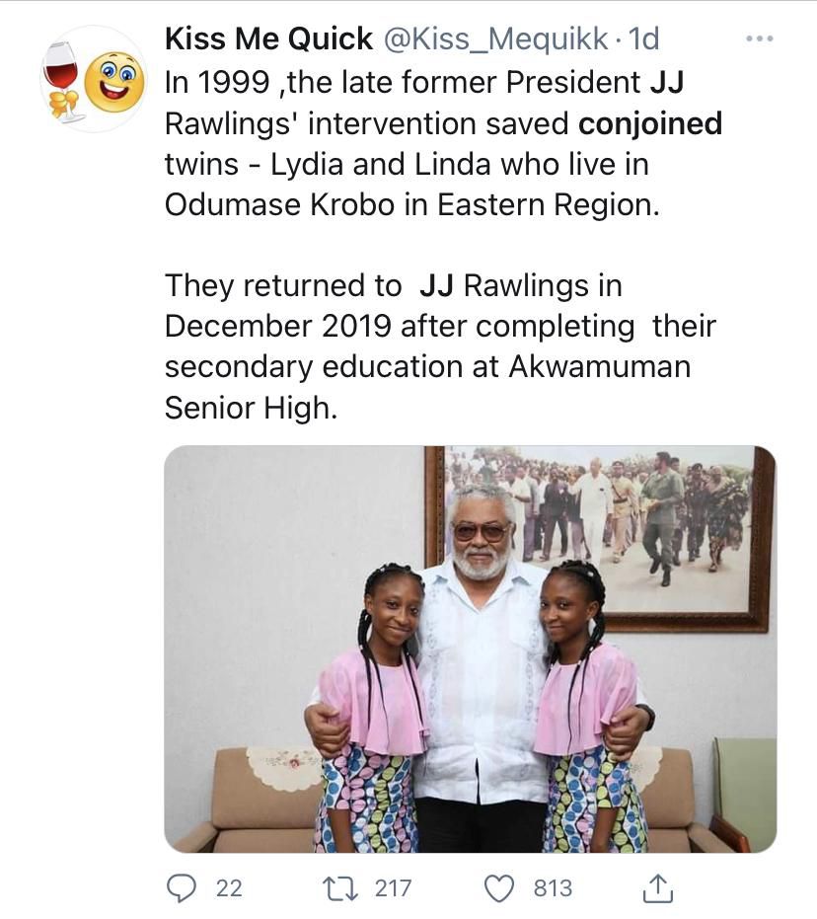Open the "Kiss Me Quick" display name
The height and width of the screenshot is (919, 817).
(x=268, y=39)
